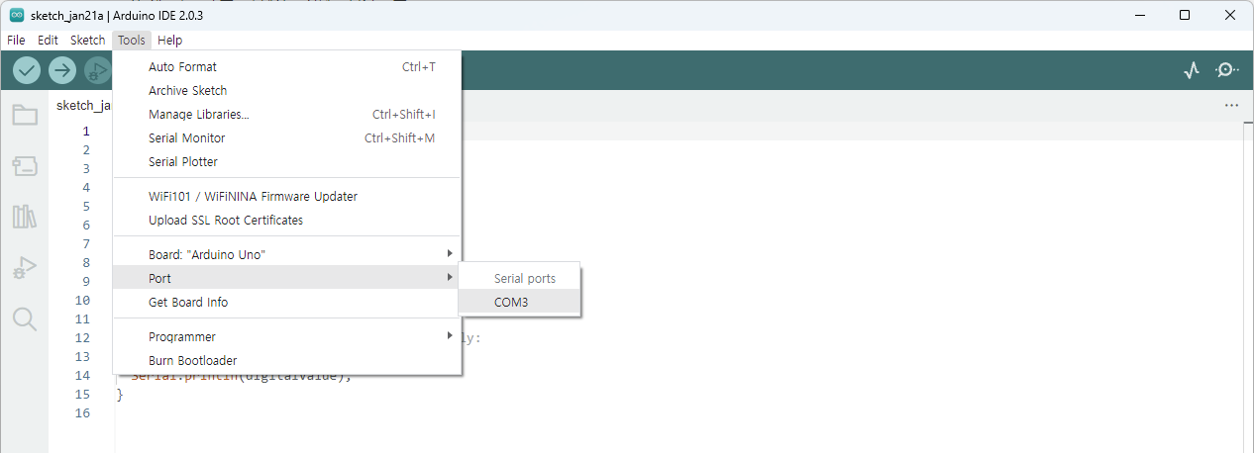Open the Sketchbook folder sidebar icon

[25, 115]
